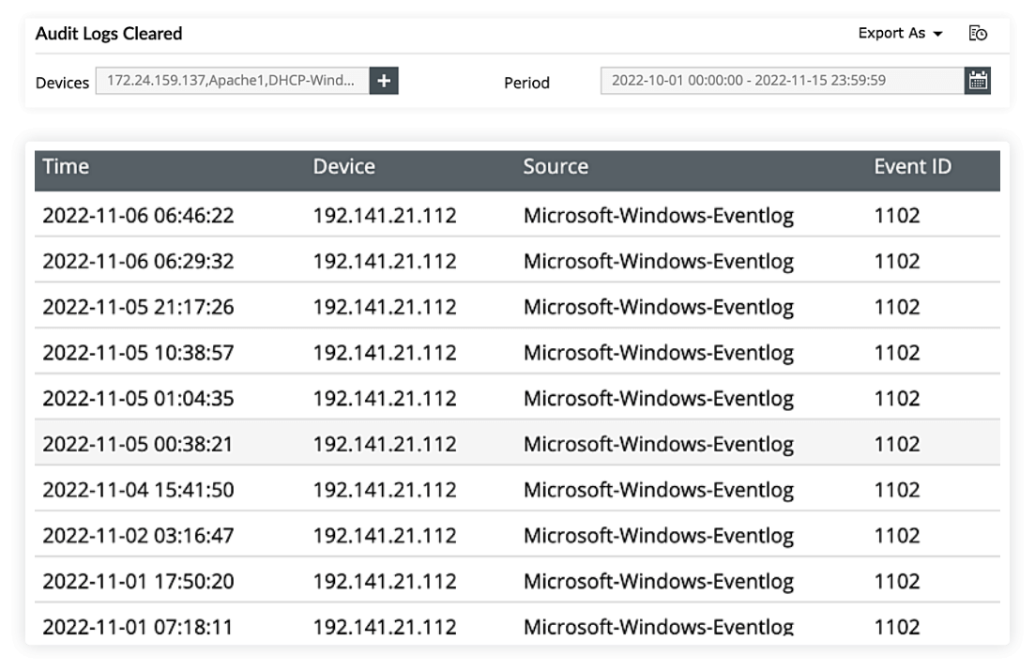Sort the table by Time column
The height and width of the screenshot is (671, 1035).
click(66, 166)
